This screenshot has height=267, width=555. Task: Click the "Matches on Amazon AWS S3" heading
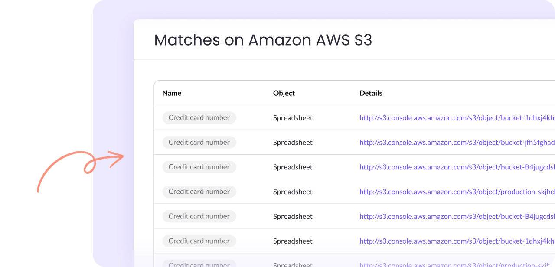click(263, 40)
